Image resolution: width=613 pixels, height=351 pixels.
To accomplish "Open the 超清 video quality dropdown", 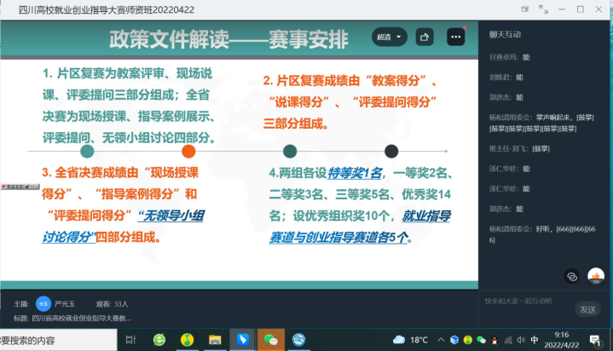I will pyautogui.click(x=390, y=37).
